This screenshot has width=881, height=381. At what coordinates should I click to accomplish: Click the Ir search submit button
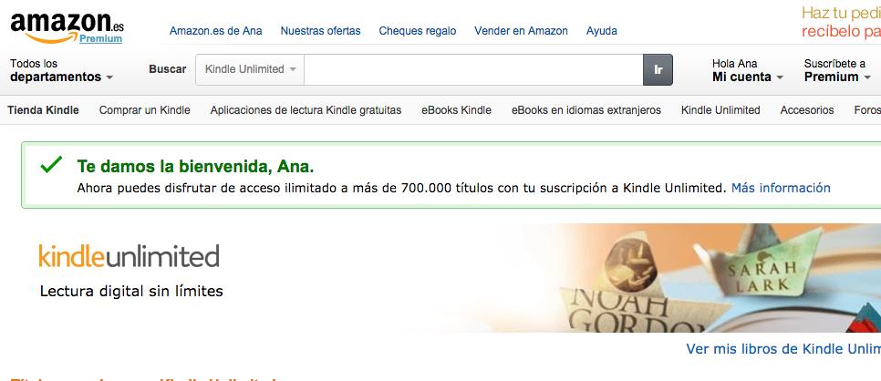pos(658,69)
